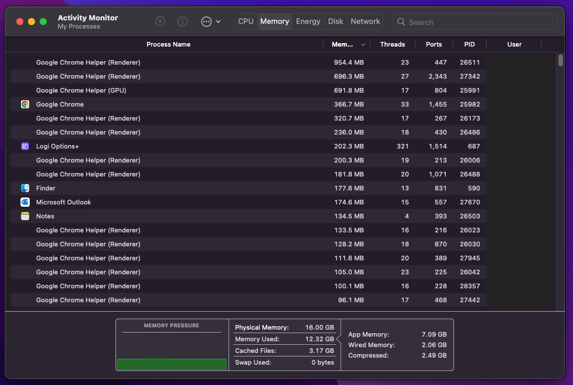Click the Logi Options+ app icon
Image resolution: width=573 pixels, height=385 pixels.
coord(25,146)
